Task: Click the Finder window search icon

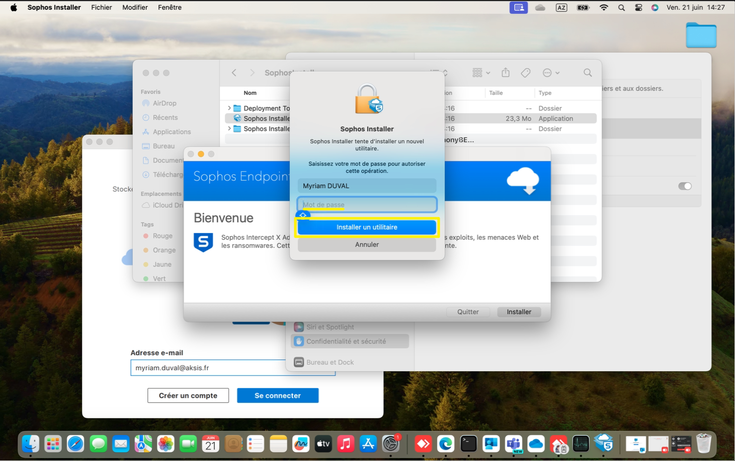Action: coord(588,73)
